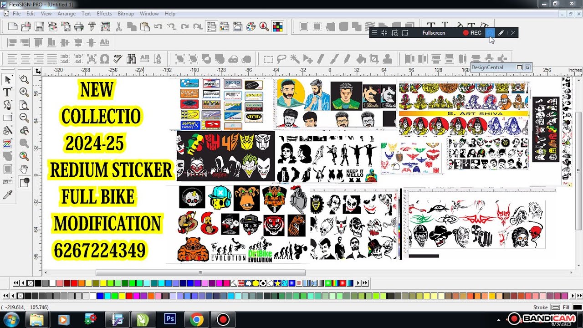Click the horizontal canvas scrollbar thumb

click(x=200, y=272)
